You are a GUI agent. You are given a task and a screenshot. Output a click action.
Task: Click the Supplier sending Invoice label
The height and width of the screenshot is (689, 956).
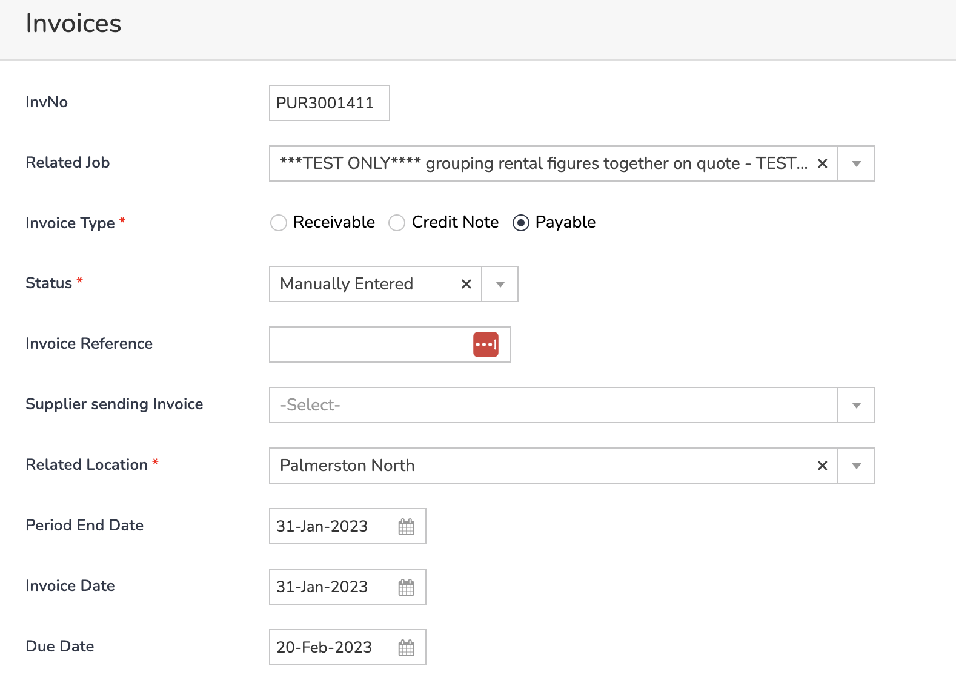(115, 404)
